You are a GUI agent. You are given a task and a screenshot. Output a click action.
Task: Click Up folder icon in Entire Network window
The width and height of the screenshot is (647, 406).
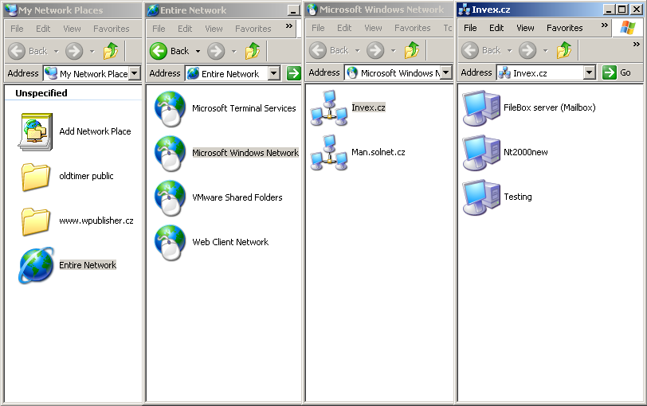pos(253,51)
